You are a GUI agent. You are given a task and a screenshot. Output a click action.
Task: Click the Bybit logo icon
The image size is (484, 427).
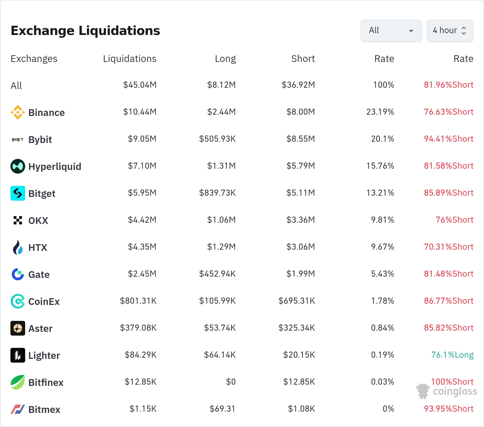18,140
